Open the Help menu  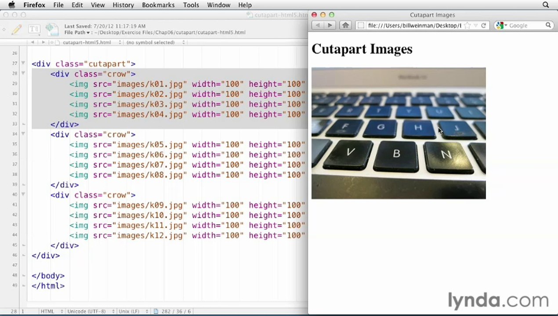pyautogui.click(x=245, y=5)
